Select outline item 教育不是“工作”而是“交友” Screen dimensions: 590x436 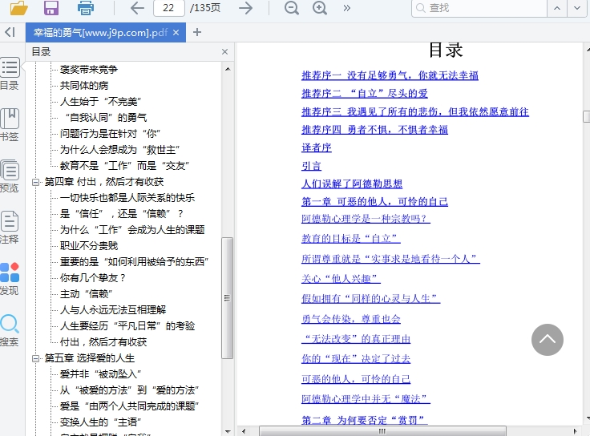[124, 166]
